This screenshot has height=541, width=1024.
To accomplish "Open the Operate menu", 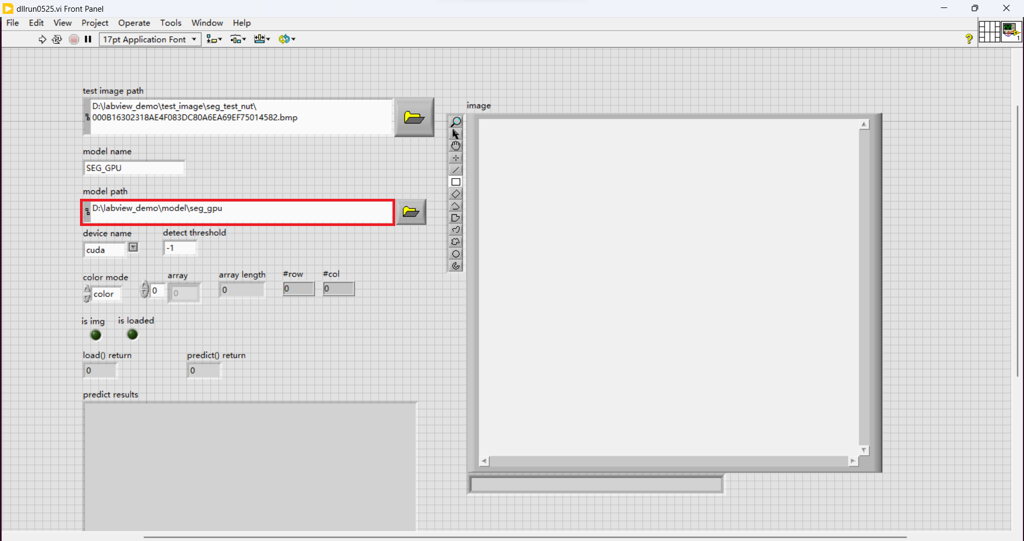I will coord(134,23).
